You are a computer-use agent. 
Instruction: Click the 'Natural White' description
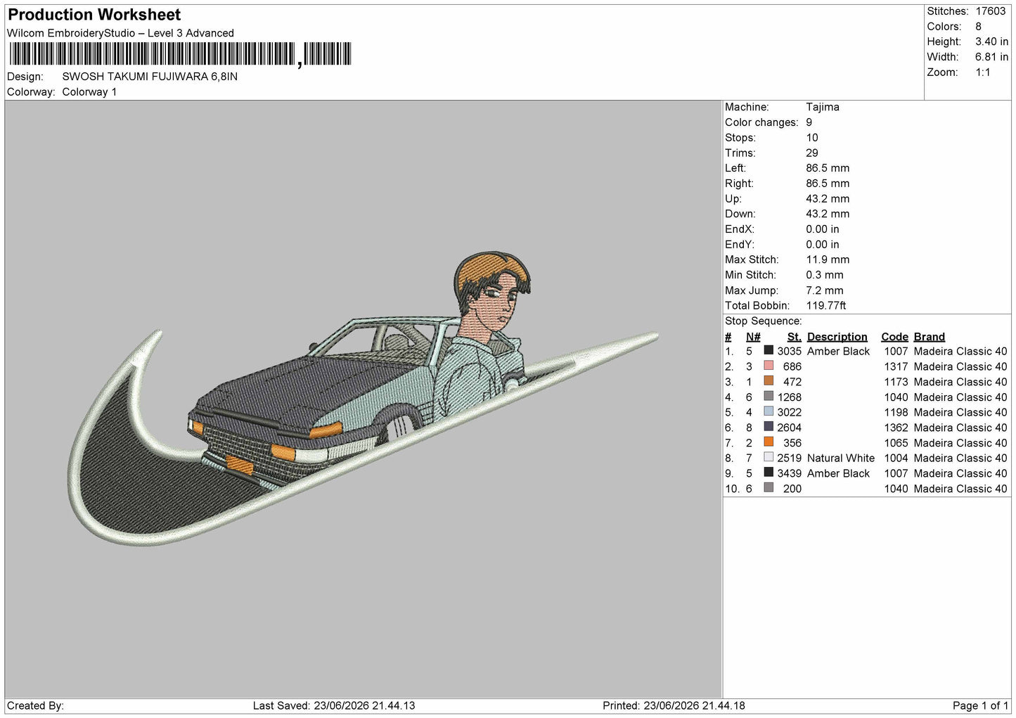pyautogui.click(x=841, y=458)
